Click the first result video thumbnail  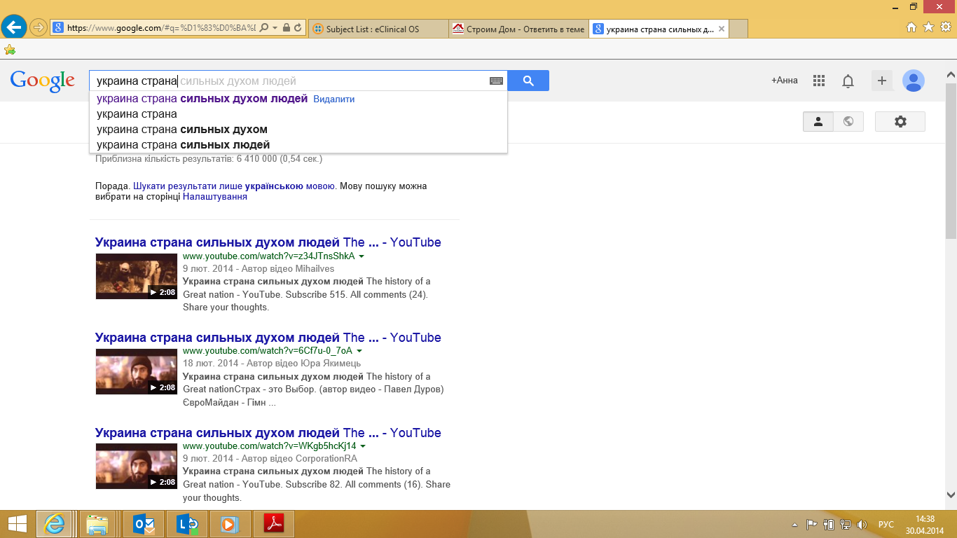(x=137, y=276)
